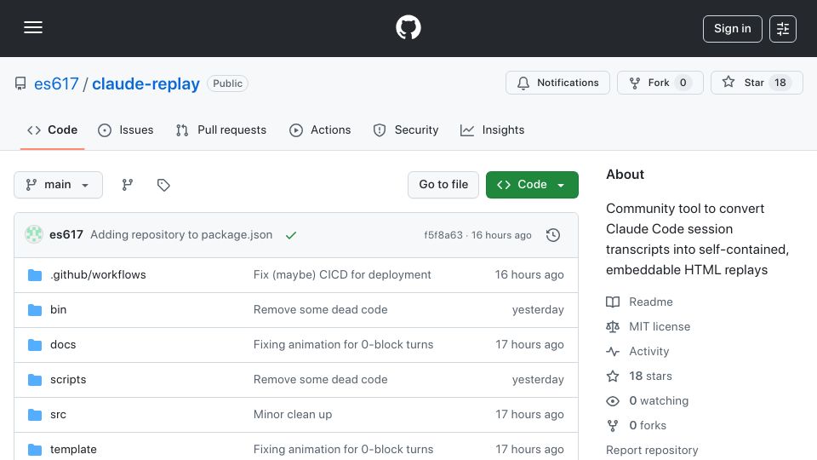The height and width of the screenshot is (460, 817).
Task: Click the template folder icon
Action: (x=35, y=450)
